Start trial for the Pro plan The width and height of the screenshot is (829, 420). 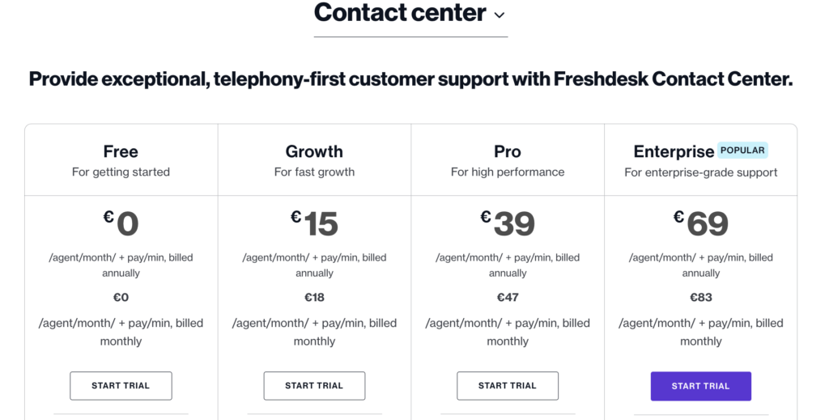tap(508, 386)
